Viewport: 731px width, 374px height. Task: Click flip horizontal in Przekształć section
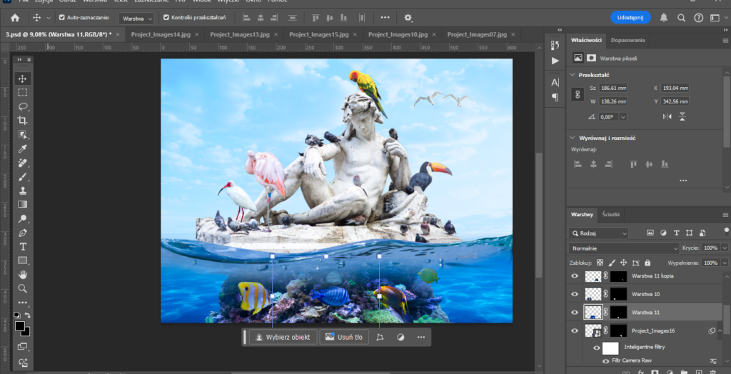coord(667,116)
